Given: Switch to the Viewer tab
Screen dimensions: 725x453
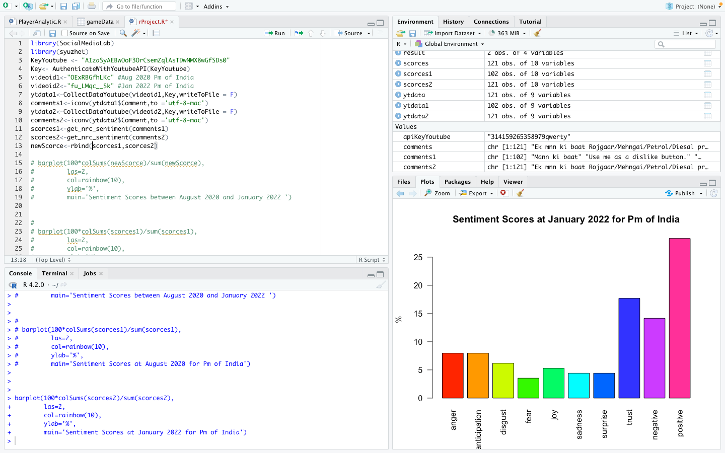Looking at the screenshot, I should click(513, 182).
